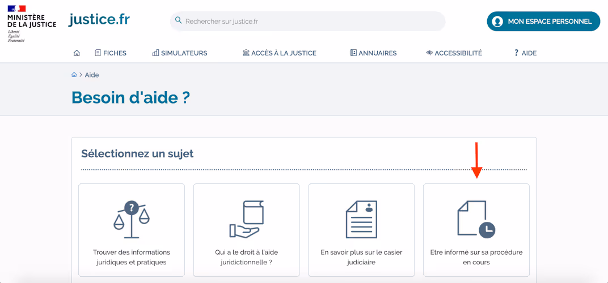Click the hand holding book icon

pyautogui.click(x=247, y=219)
